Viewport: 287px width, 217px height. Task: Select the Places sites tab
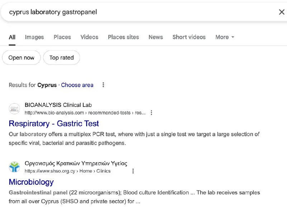click(x=123, y=37)
